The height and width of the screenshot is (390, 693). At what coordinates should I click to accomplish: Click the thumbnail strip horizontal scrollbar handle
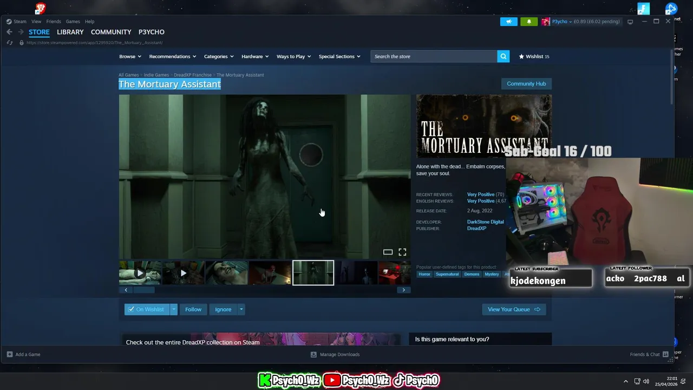click(x=144, y=290)
